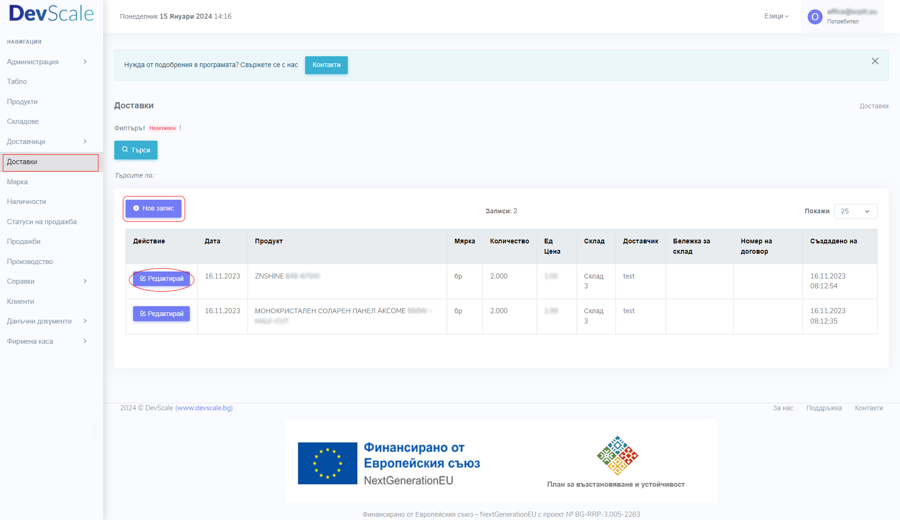Expand the Фирмена каса chevron
The image size is (900, 520).
[x=85, y=341]
